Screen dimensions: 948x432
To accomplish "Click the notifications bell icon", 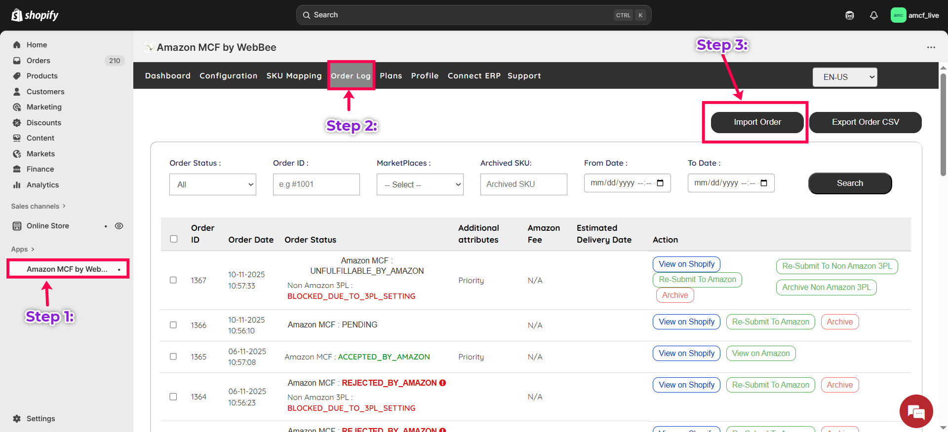I will 873,15.
